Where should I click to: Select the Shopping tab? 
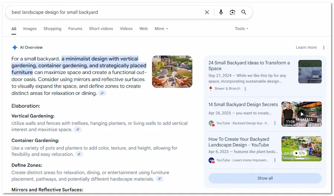(52, 29)
